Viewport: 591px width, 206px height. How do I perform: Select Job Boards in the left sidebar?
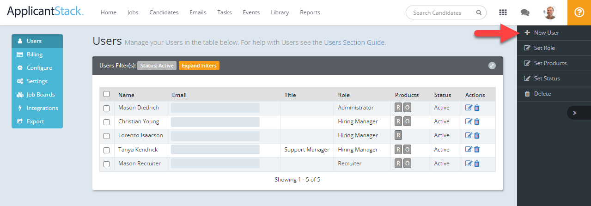pos(37,95)
